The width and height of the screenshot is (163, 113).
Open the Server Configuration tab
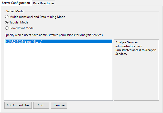(16, 3)
